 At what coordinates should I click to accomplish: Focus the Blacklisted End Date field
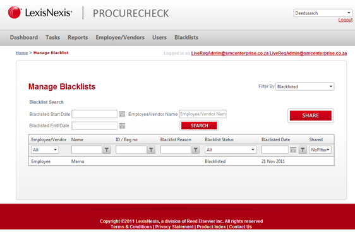coord(94,126)
